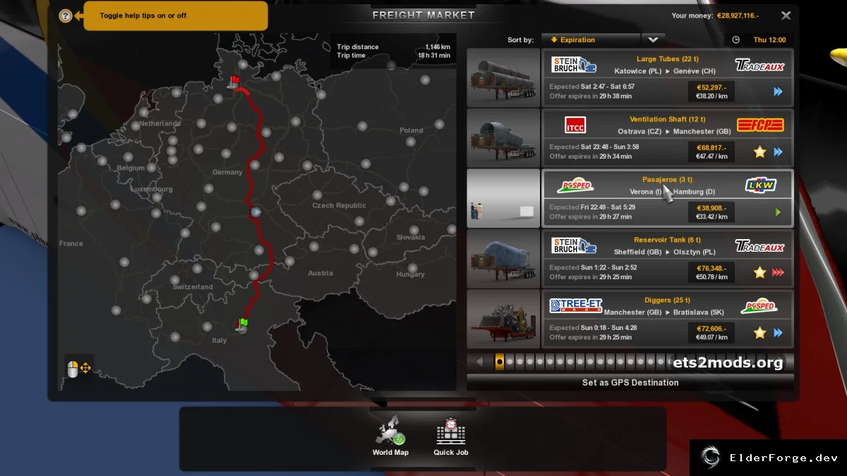Select the Ventilation Shaft trailer thumbnail
Screen dimensions: 847x476
tap(503, 138)
